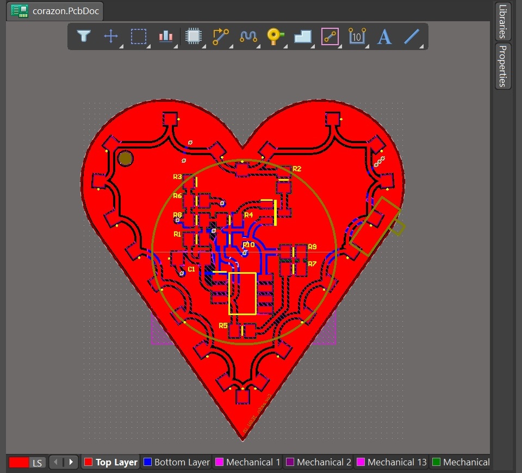Screen dimensions: 522x473
Task: Click the Place Via icon
Action: coord(275,36)
